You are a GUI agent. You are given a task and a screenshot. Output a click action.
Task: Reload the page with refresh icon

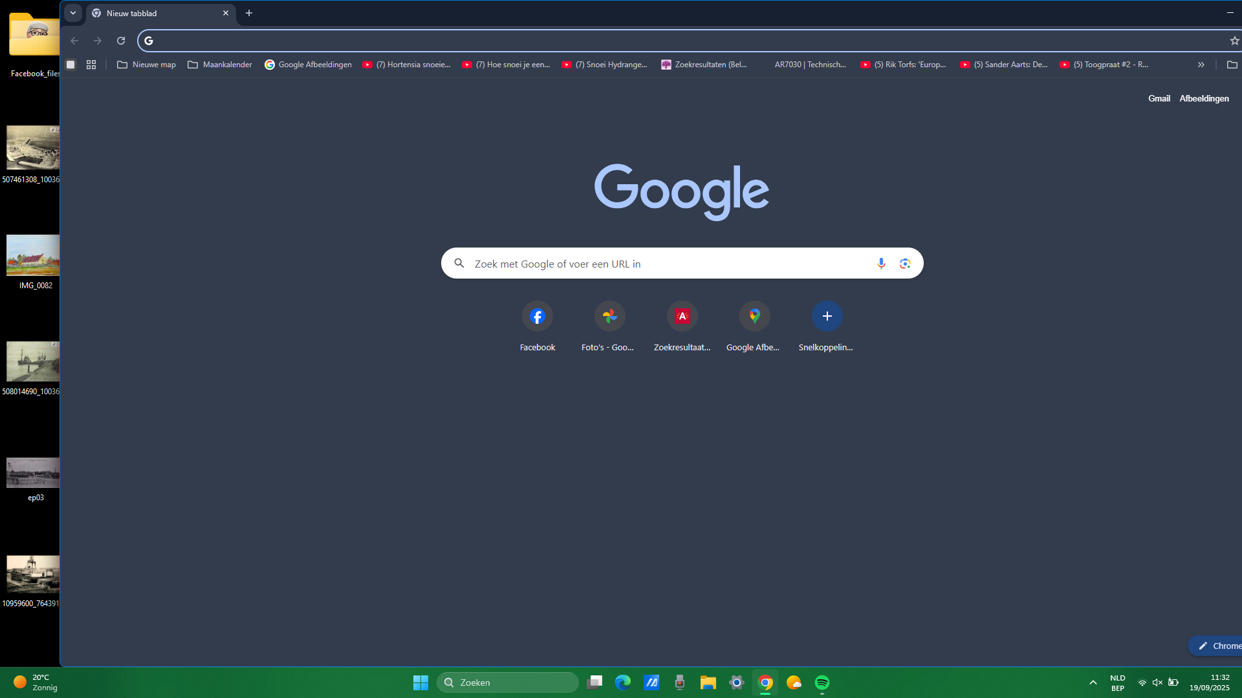pyautogui.click(x=121, y=41)
